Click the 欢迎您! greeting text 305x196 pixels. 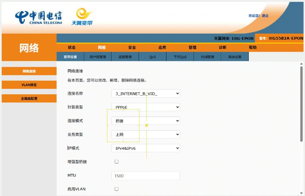tap(254, 16)
